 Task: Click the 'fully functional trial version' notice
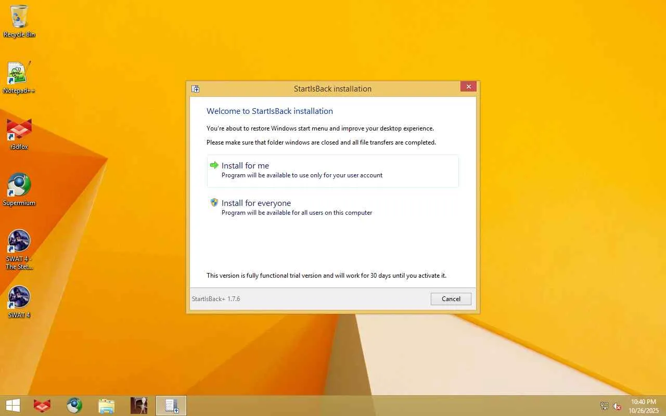click(326, 276)
